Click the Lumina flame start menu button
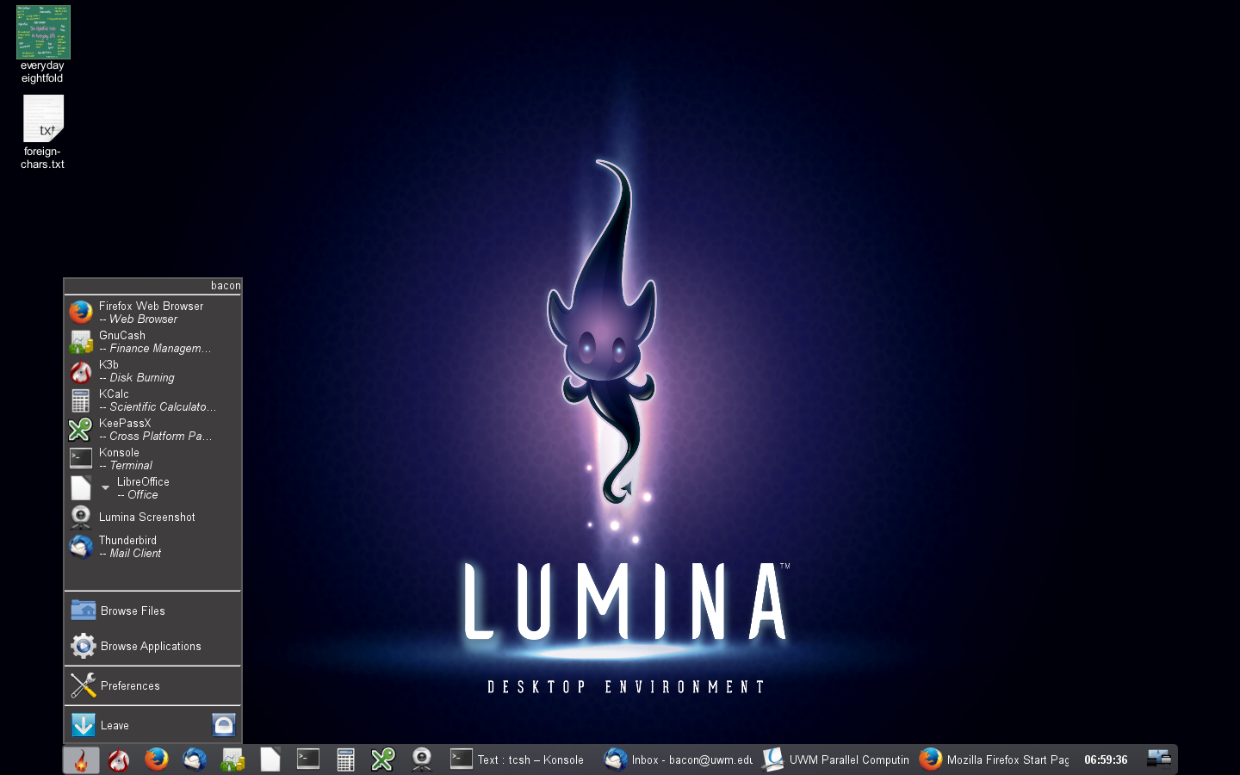This screenshot has width=1240, height=775. click(x=81, y=759)
